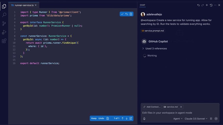The width and height of the screenshot is (223, 125).
Task: Click adelevallejo user avatar
Action: click(x=143, y=14)
